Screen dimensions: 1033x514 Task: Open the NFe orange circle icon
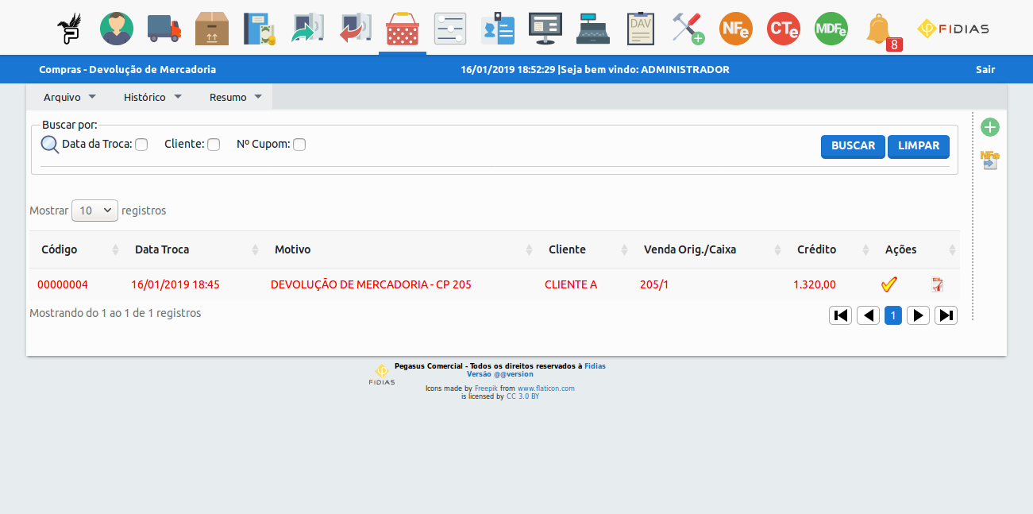click(735, 29)
